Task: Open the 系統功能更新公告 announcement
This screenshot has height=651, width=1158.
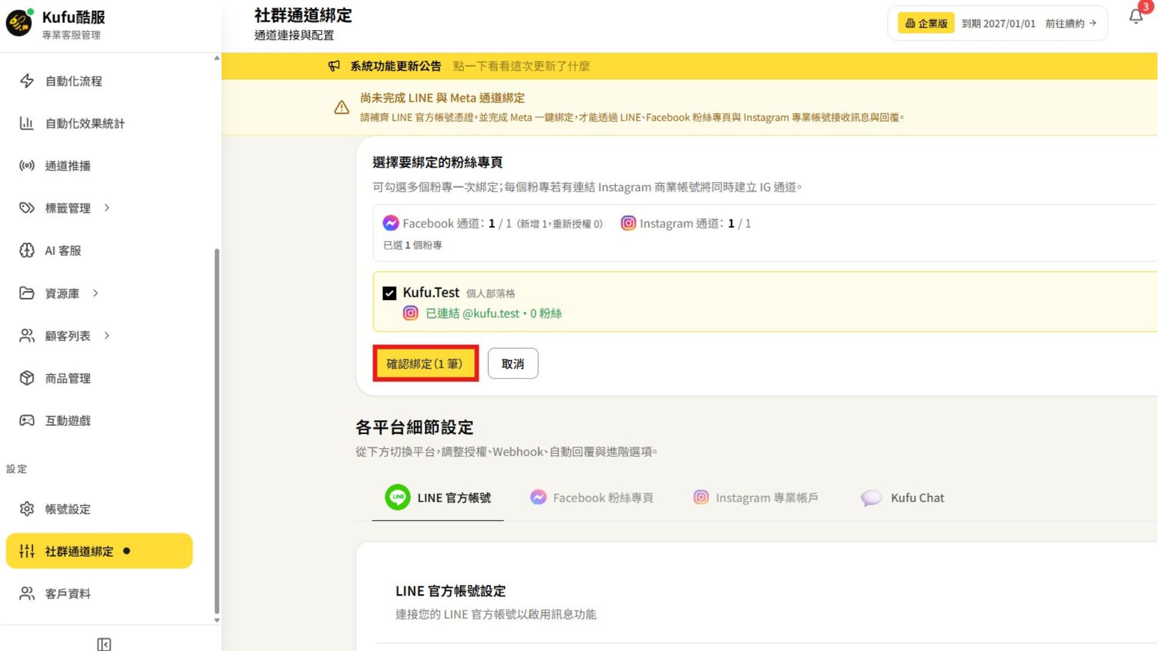Action: click(396, 66)
